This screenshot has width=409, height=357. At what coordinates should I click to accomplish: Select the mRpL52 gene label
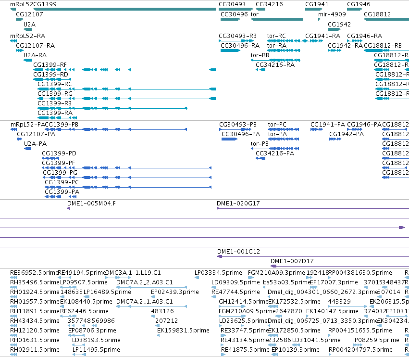click(x=22, y=4)
